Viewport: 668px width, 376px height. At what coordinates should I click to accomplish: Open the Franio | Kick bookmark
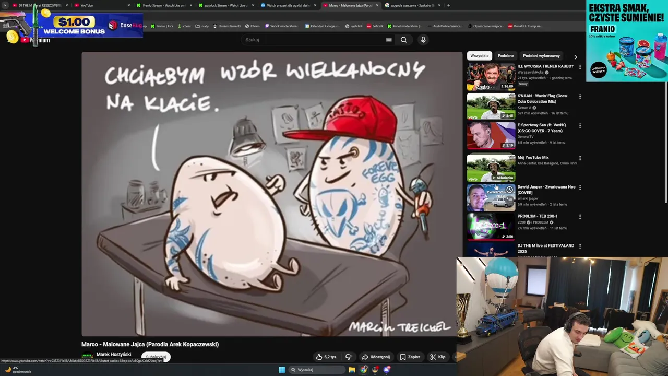pos(162,26)
